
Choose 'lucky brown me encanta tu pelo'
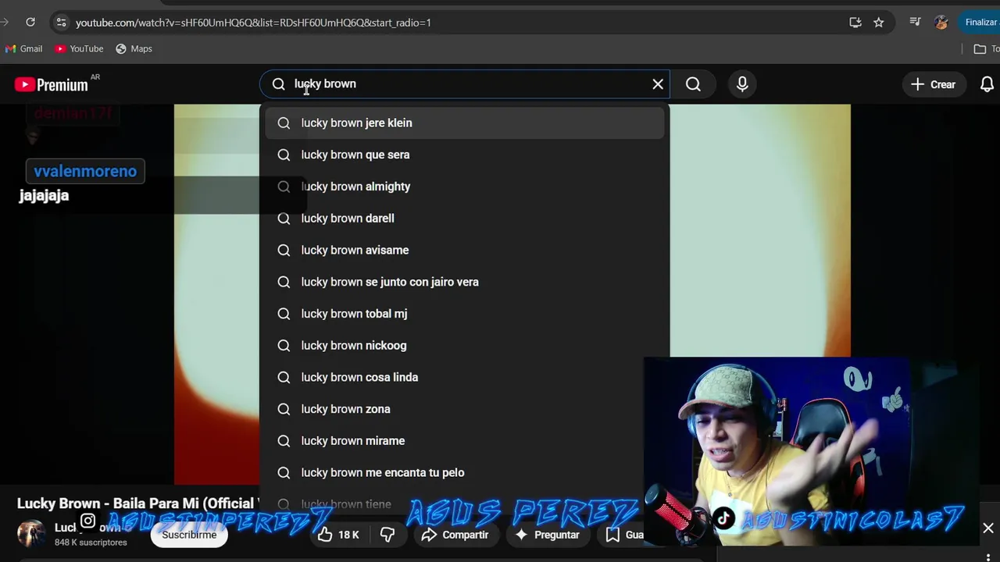pyautogui.click(x=465, y=472)
